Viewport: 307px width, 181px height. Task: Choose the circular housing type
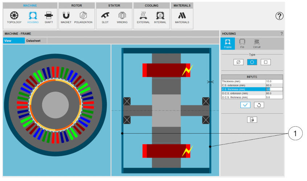(x=252, y=62)
